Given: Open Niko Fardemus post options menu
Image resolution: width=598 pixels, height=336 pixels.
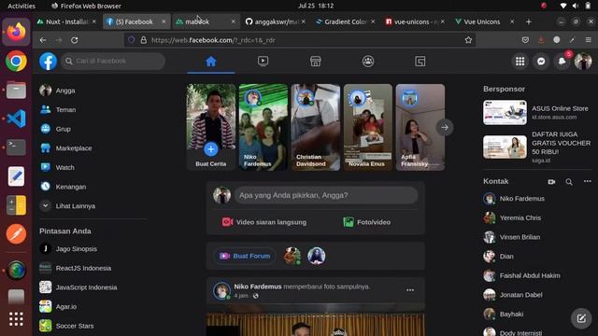Looking at the screenshot, I should click(410, 290).
